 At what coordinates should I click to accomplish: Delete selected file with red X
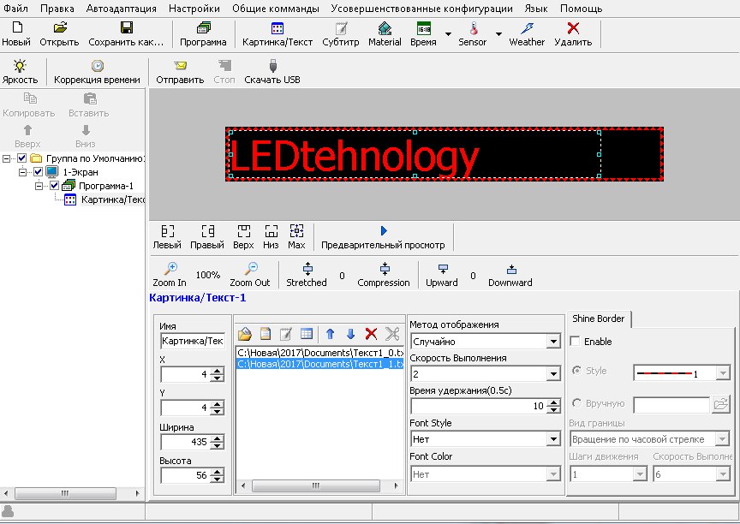(x=371, y=334)
